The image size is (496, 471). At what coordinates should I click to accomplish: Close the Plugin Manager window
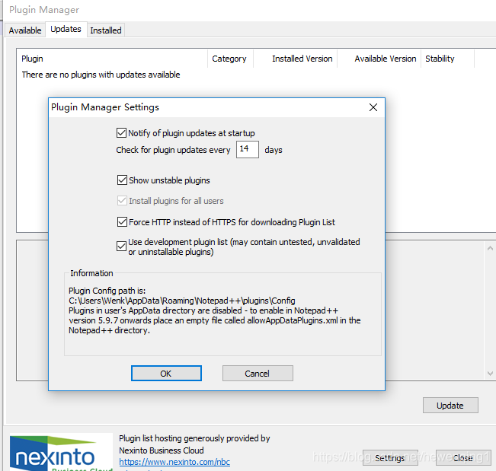tap(463, 458)
